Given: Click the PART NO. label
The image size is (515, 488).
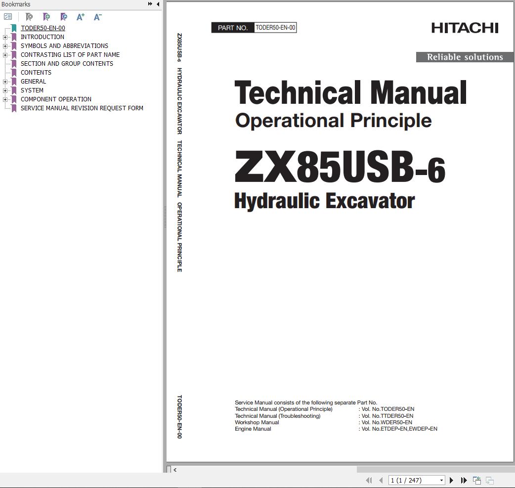Looking at the screenshot, I should point(233,28).
